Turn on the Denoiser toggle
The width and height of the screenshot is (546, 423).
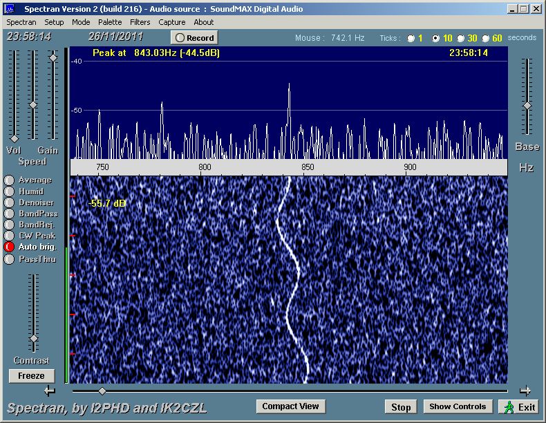(9, 203)
